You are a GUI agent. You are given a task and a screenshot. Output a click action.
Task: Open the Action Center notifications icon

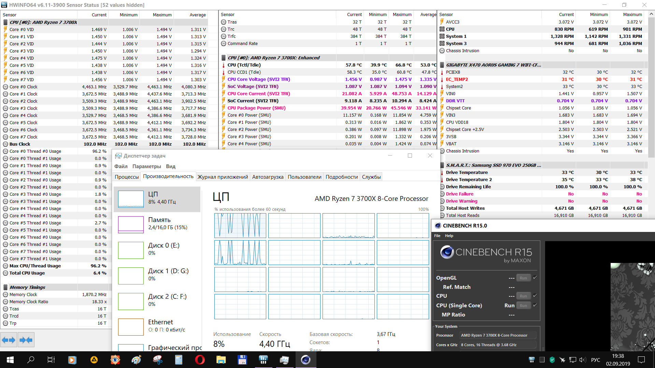[641, 360]
